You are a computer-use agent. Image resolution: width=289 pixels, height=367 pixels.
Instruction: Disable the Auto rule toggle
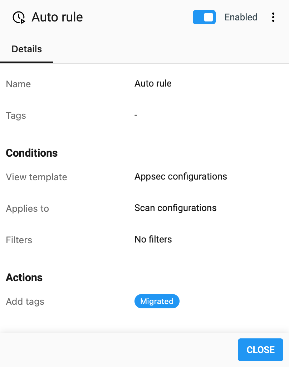pyautogui.click(x=204, y=17)
